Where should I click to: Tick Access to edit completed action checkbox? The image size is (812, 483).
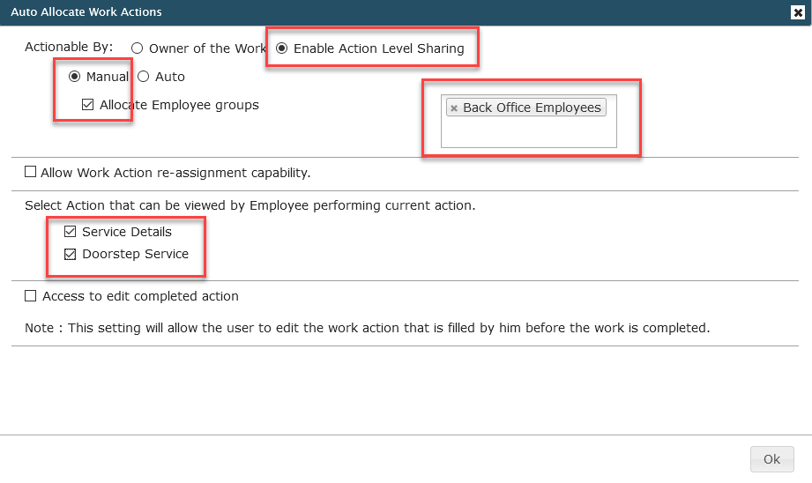click(31, 296)
